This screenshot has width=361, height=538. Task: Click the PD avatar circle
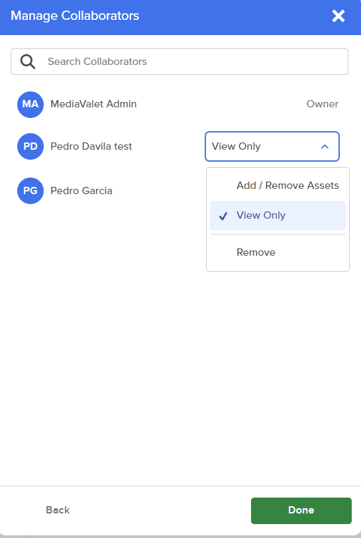pyautogui.click(x=30, y=146)
